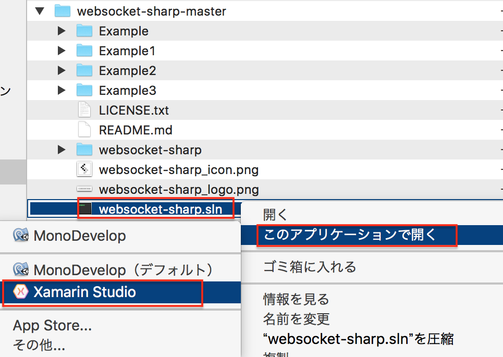The image size is (503, 357).
Task: Click the Example2 folder icon
Action: tap(84, 70)
